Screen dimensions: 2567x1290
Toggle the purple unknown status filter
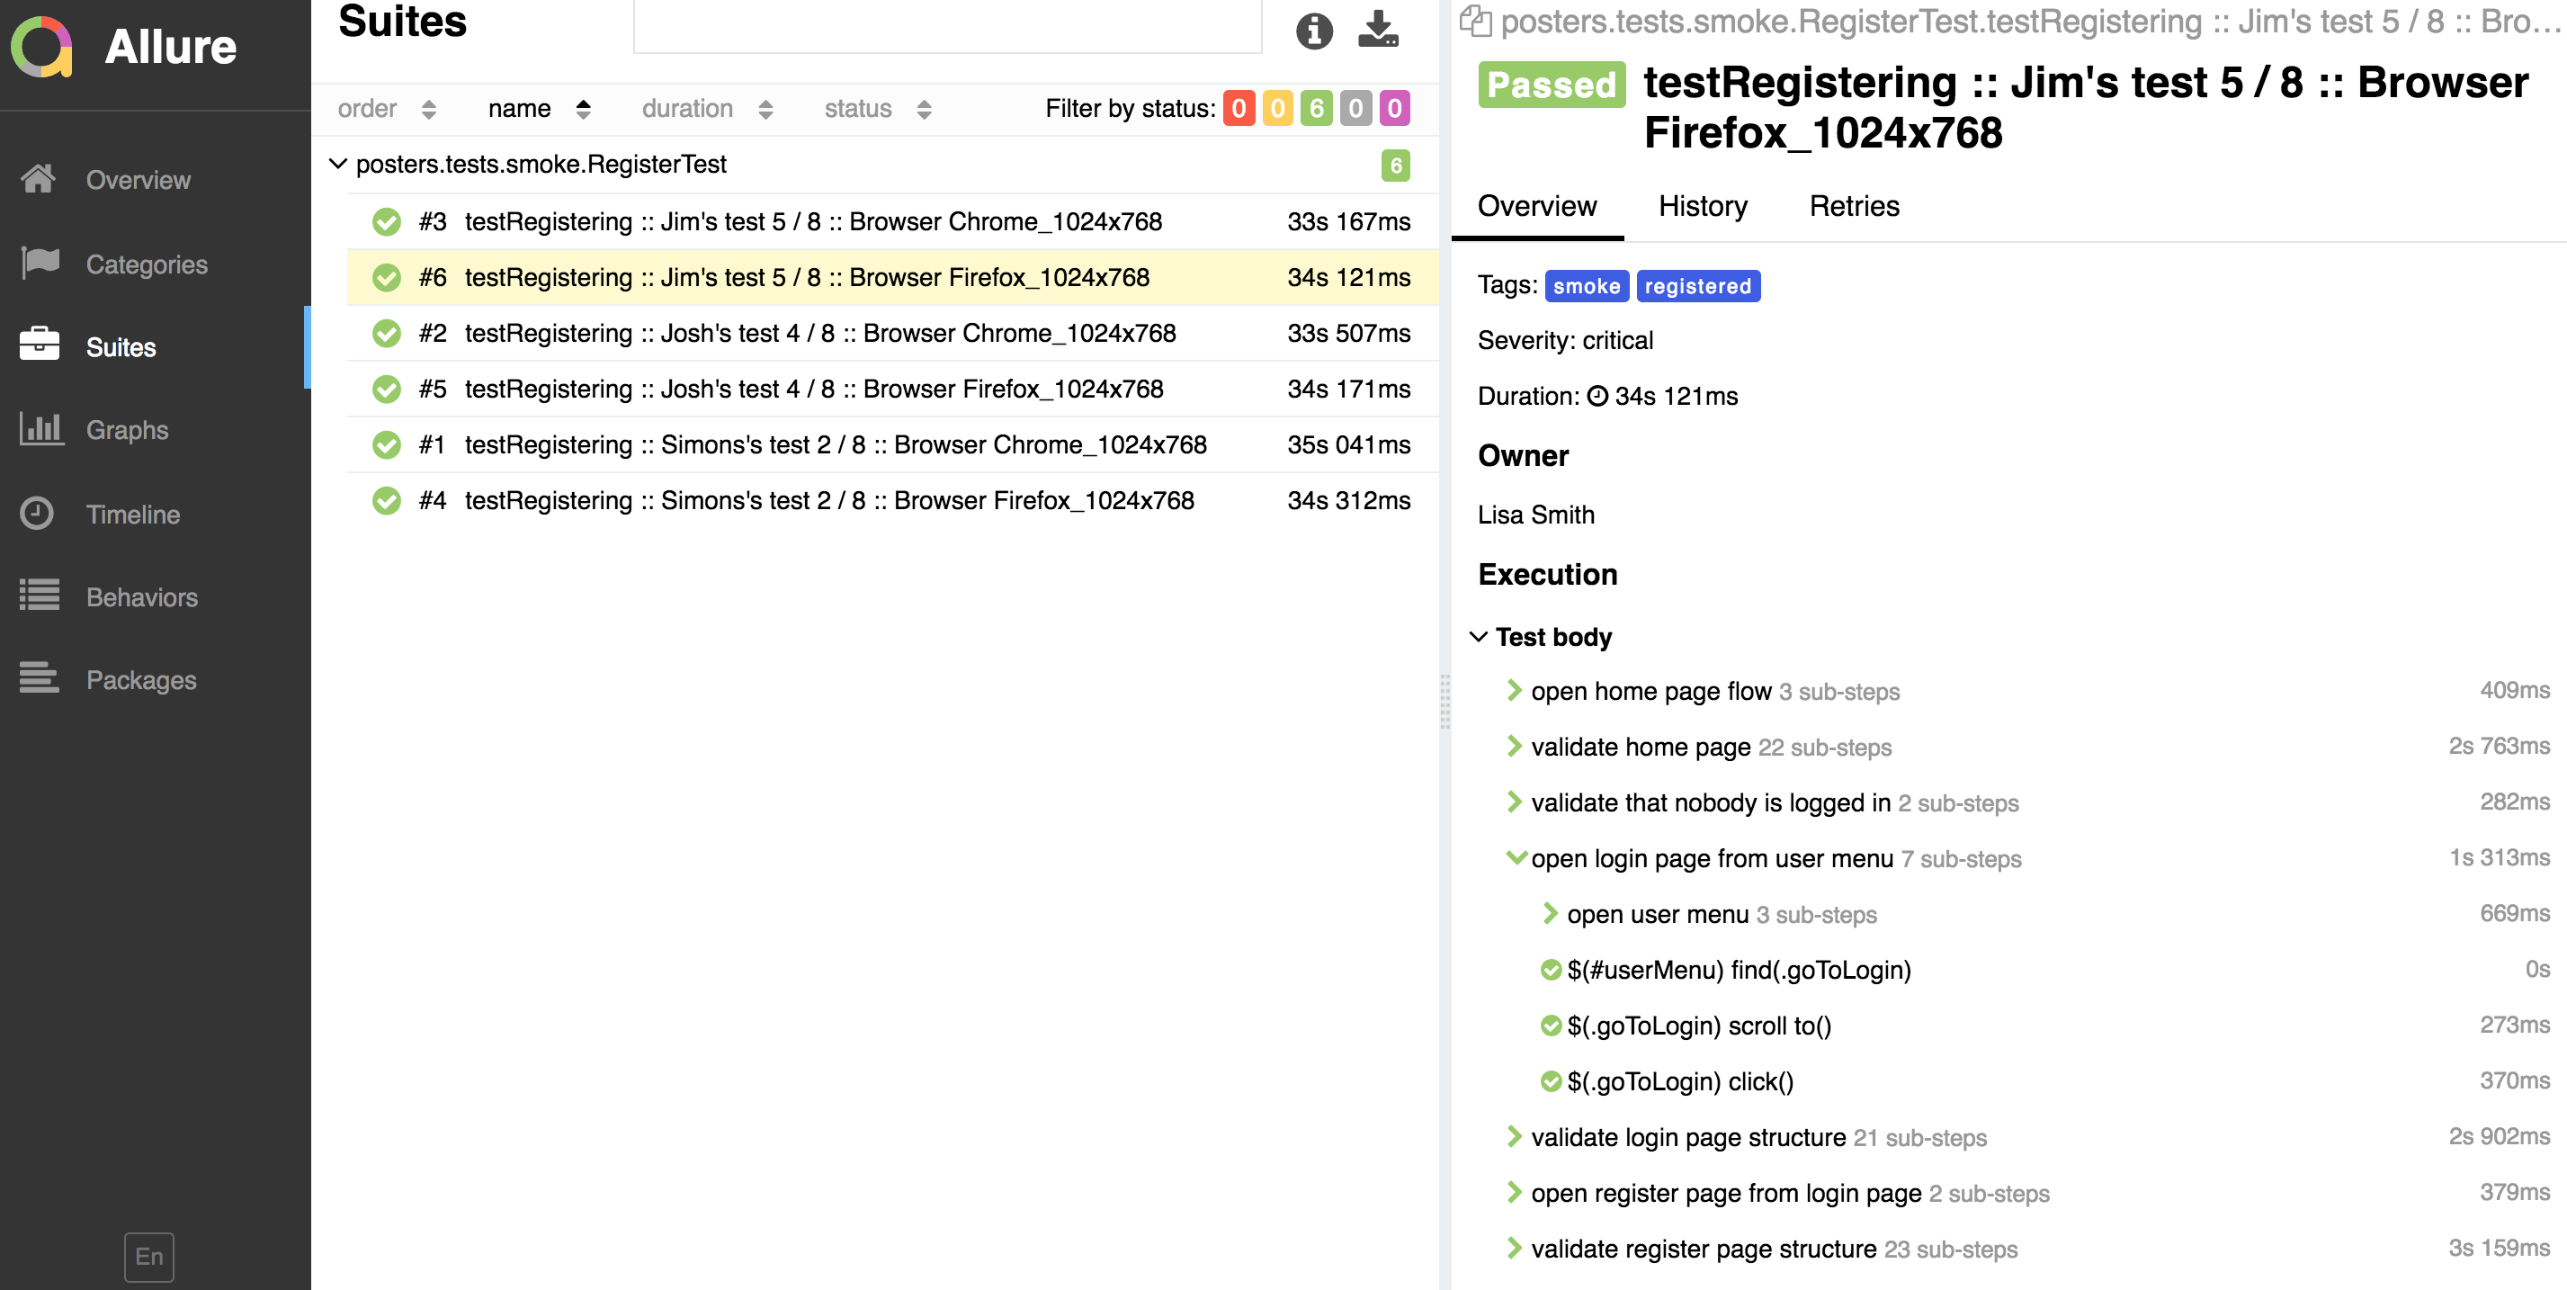pos(1394,108)
